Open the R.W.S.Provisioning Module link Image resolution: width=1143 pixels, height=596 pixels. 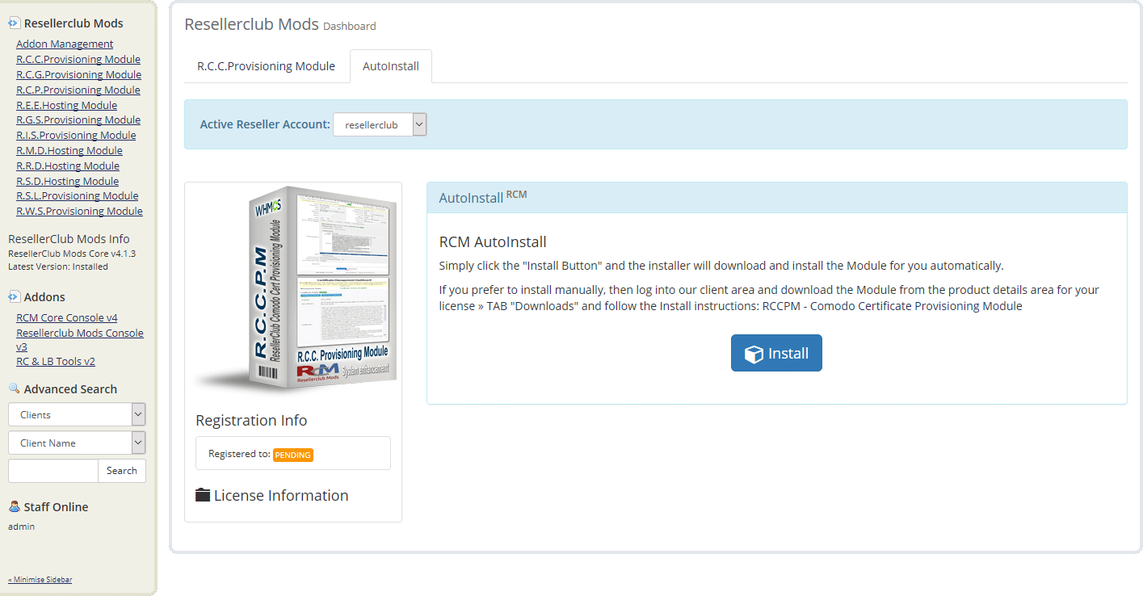tap(79, 211)
